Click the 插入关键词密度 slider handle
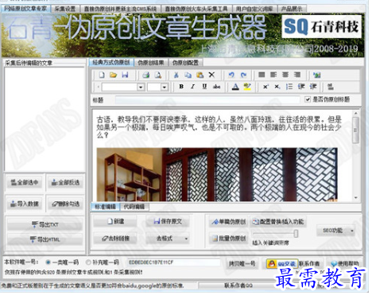Image resolution: width=372 pixels, height=303 pixels. pos(296,234)
